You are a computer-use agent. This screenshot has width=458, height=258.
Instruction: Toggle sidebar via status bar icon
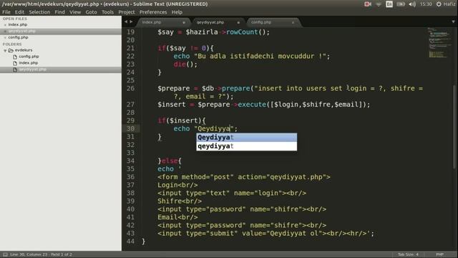coord(5,254)
